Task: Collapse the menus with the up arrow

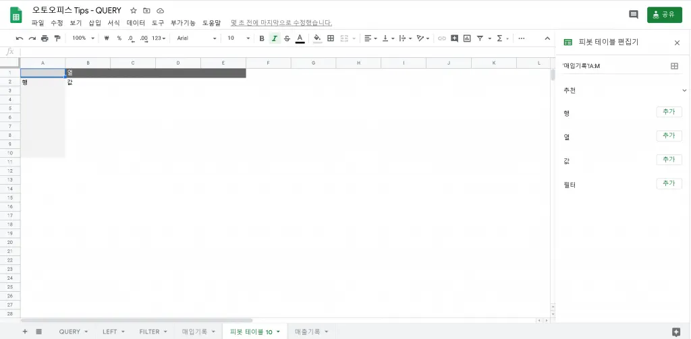Action: [547, 38]
